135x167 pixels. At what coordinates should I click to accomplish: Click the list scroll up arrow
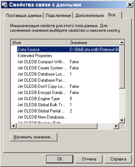pos(122,42)
